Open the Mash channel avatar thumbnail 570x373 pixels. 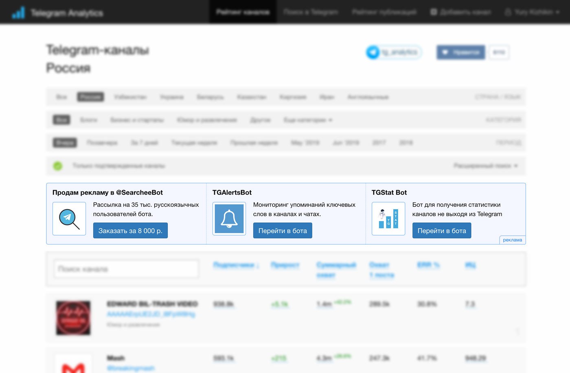coord(73,364)
